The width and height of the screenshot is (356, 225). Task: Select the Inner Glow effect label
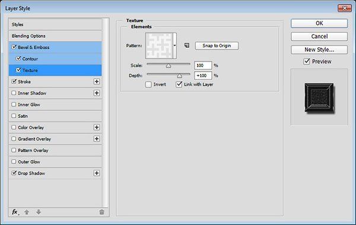(x=29, y=105)
